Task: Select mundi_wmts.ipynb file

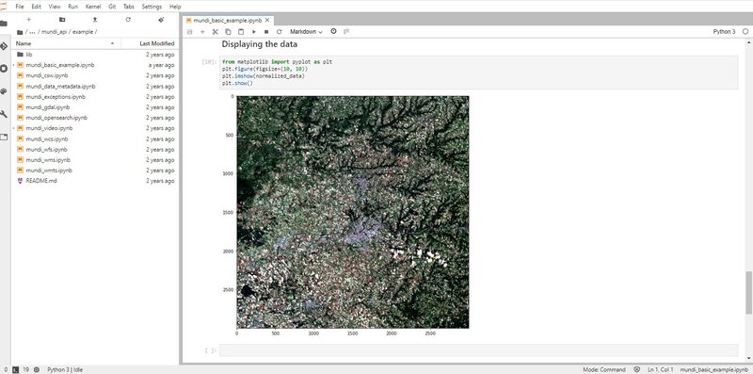Action: 95,171
